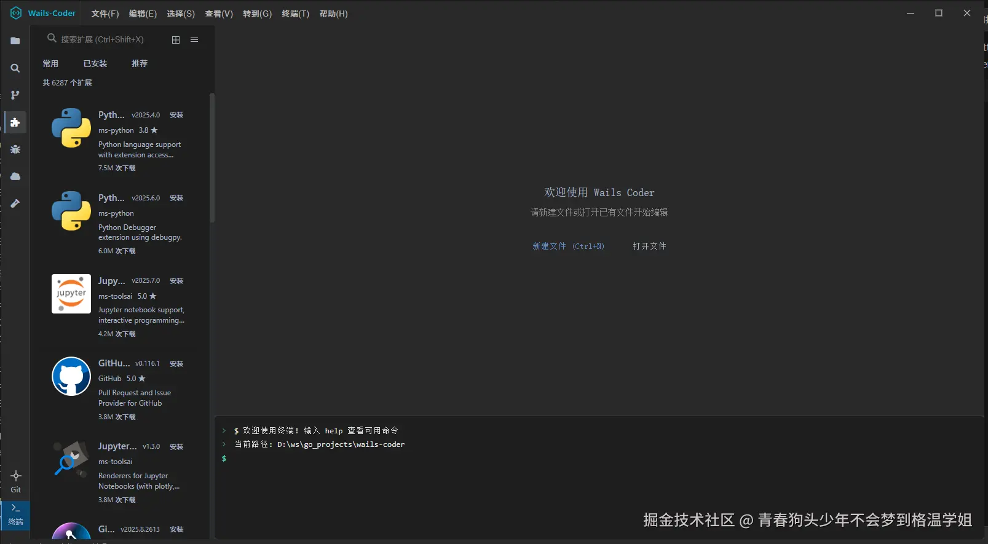Open the 查看(V) menu

click(219, 14)
